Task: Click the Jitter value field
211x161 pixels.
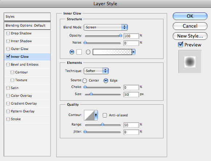Action: pyautogui.click(x=131, y=132)
